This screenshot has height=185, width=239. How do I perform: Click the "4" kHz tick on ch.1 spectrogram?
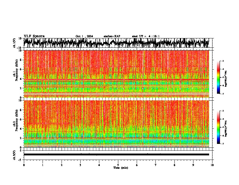coord(21,79)
